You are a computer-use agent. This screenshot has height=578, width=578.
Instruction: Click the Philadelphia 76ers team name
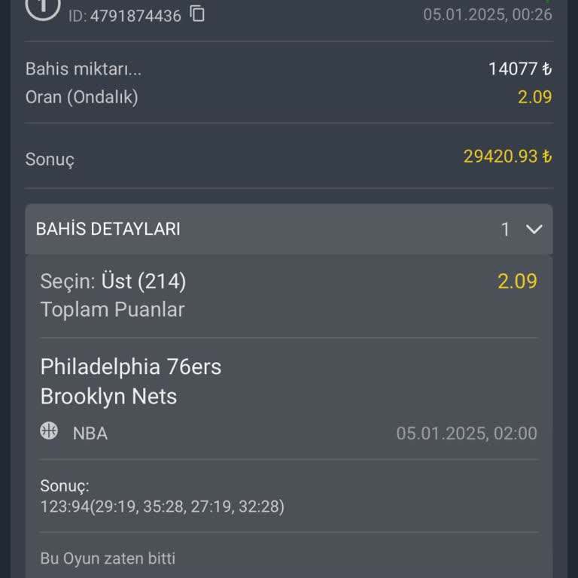(131, 367)
